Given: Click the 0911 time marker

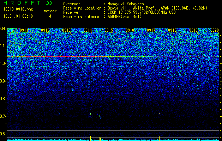Looking at the screenshot, I should pos(24,30).
